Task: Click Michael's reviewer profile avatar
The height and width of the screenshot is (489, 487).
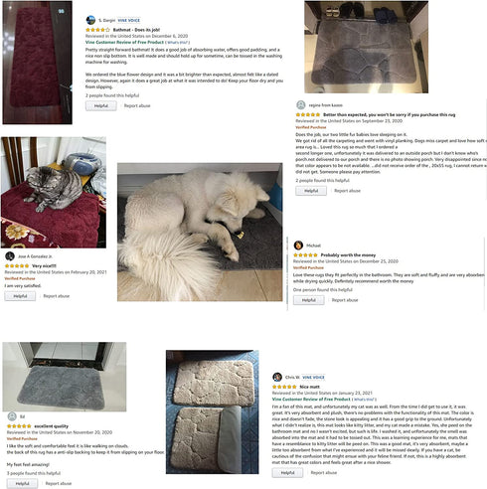Action: point(298,245)
